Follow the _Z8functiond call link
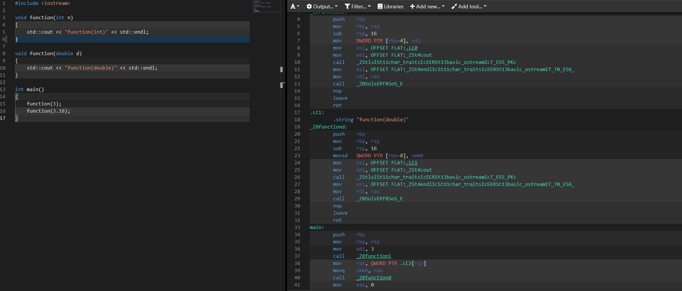Screen dimensions: 682x291 coord(374,278)
